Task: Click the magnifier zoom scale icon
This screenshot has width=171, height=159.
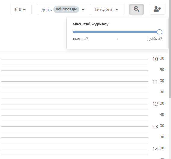Action: tap(136, 9)
